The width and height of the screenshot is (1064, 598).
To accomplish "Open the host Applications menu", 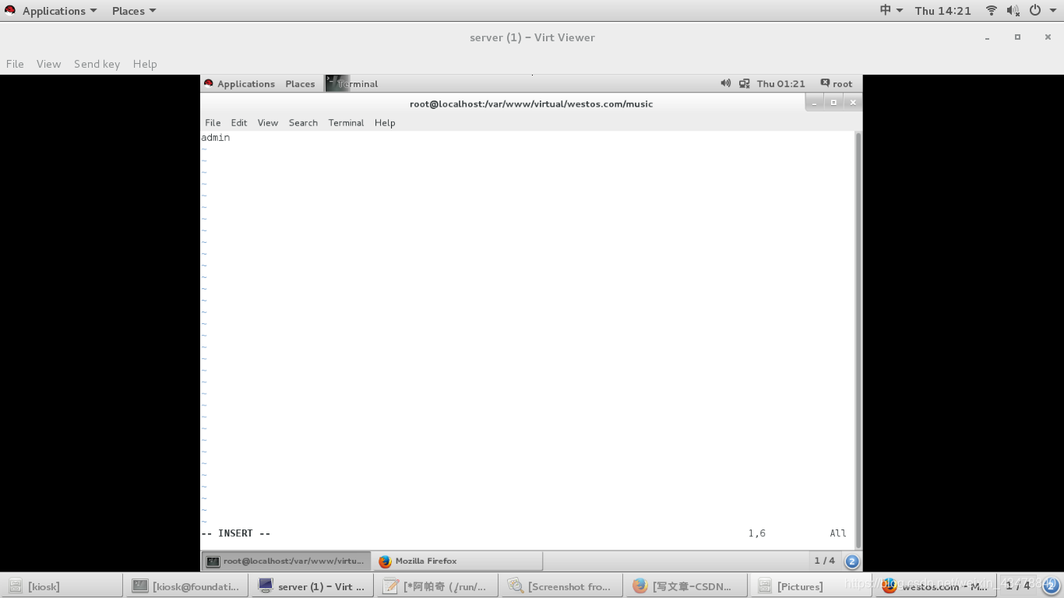I will click(60, 11).
